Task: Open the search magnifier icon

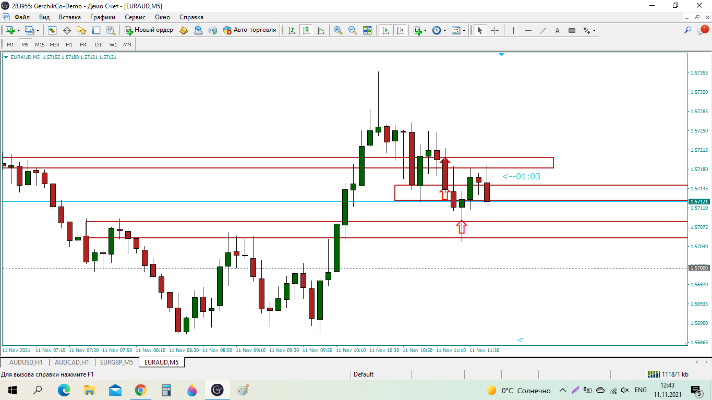Action: coord(688,30)
